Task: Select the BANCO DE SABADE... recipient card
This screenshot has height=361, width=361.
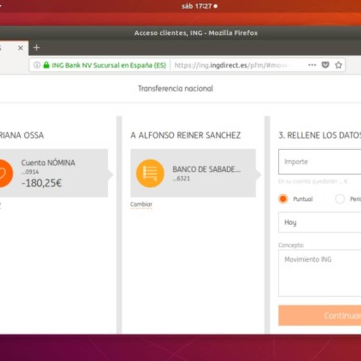Action: pyautogui.click(x=193, y=173)
